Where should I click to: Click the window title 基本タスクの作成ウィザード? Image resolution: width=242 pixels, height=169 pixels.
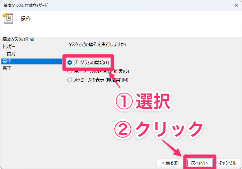pyautogui.click(x=26, y=5)
